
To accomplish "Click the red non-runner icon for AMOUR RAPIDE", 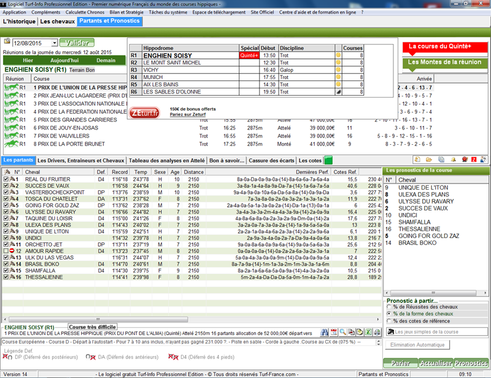I will pyautogui.click(x=12, y=251).
